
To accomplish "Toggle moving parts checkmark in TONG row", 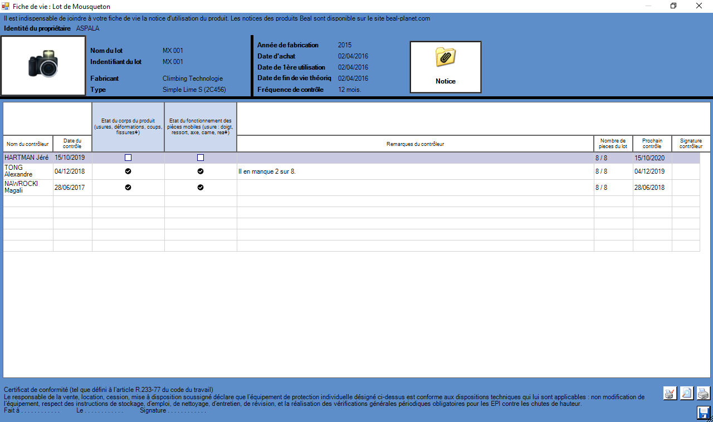I will 201,171.
